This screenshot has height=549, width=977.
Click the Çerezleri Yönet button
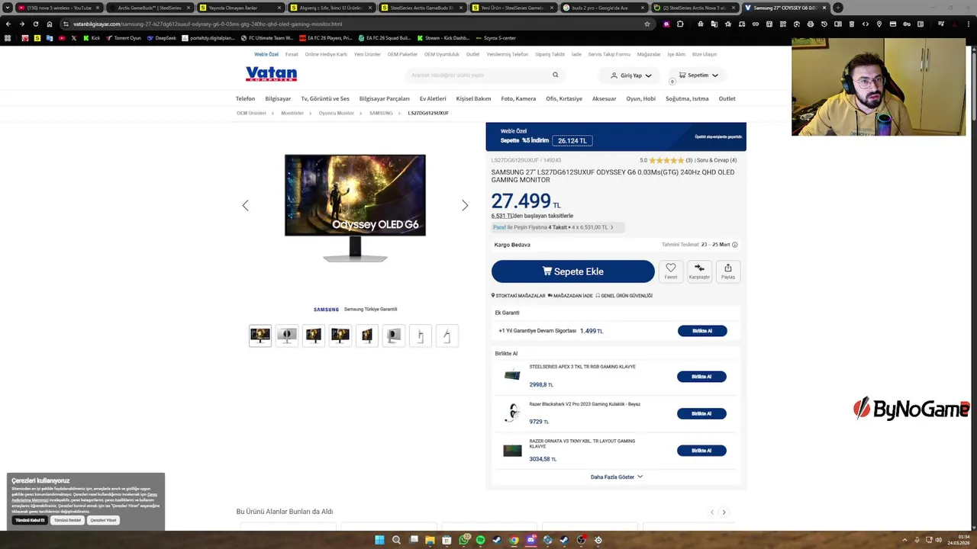pos(103,520)
